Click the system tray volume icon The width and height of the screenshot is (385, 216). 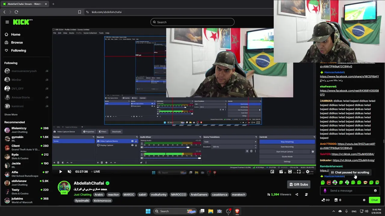(x=366, y=211)
